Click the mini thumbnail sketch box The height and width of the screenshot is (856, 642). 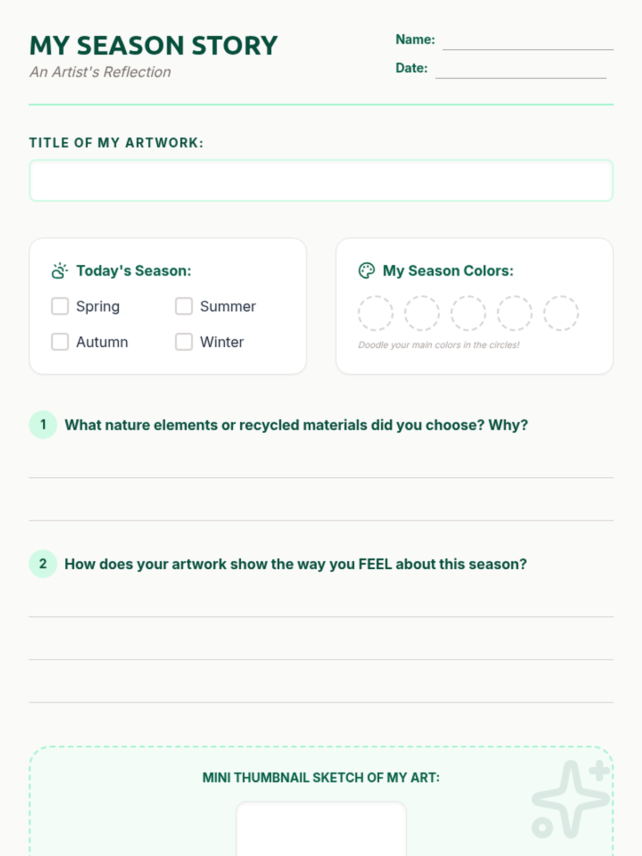[321, 828]
